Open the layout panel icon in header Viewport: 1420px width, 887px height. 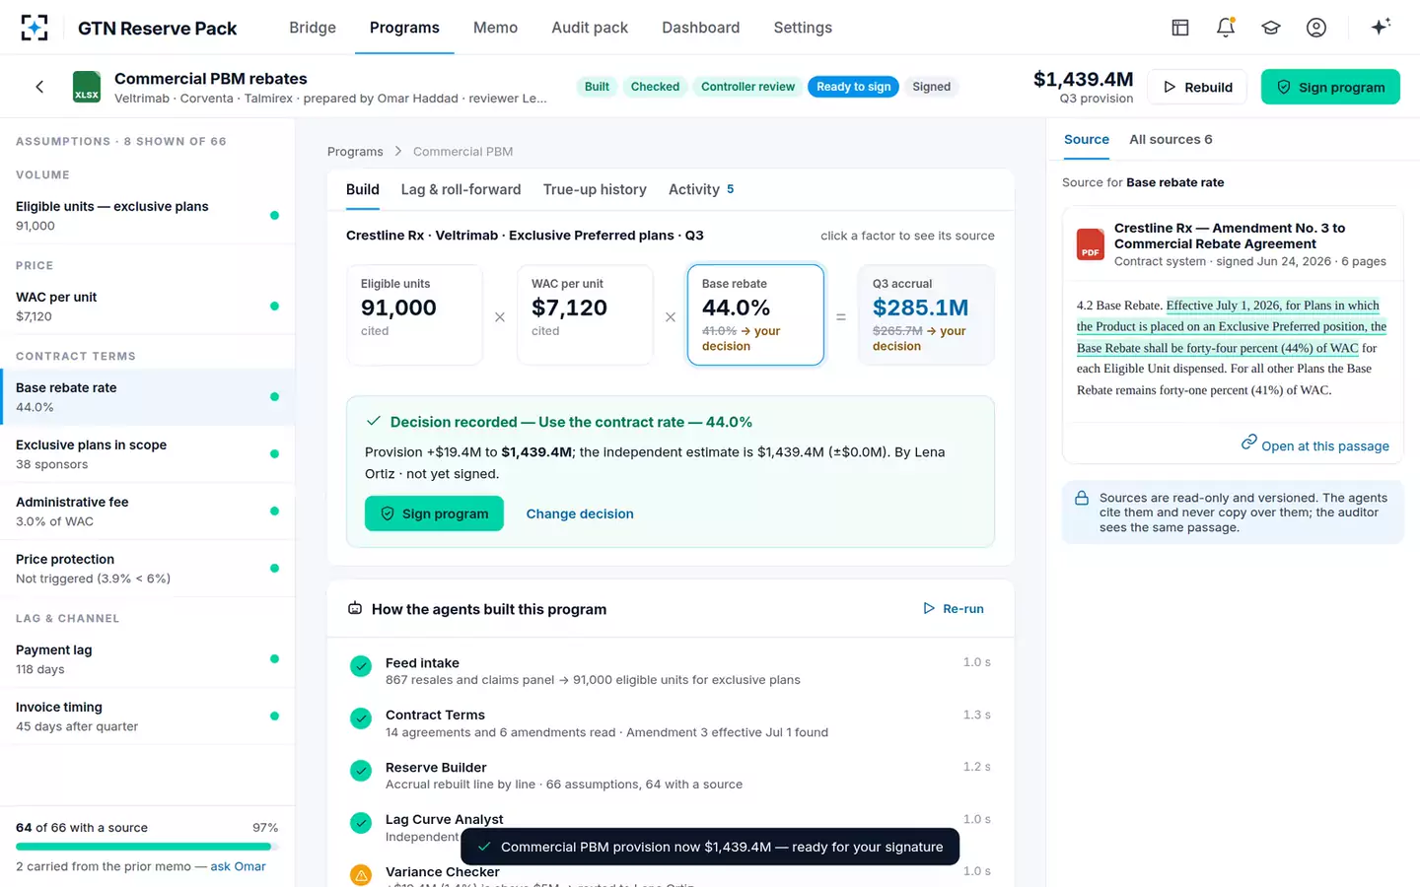[x=1180, y=28]
